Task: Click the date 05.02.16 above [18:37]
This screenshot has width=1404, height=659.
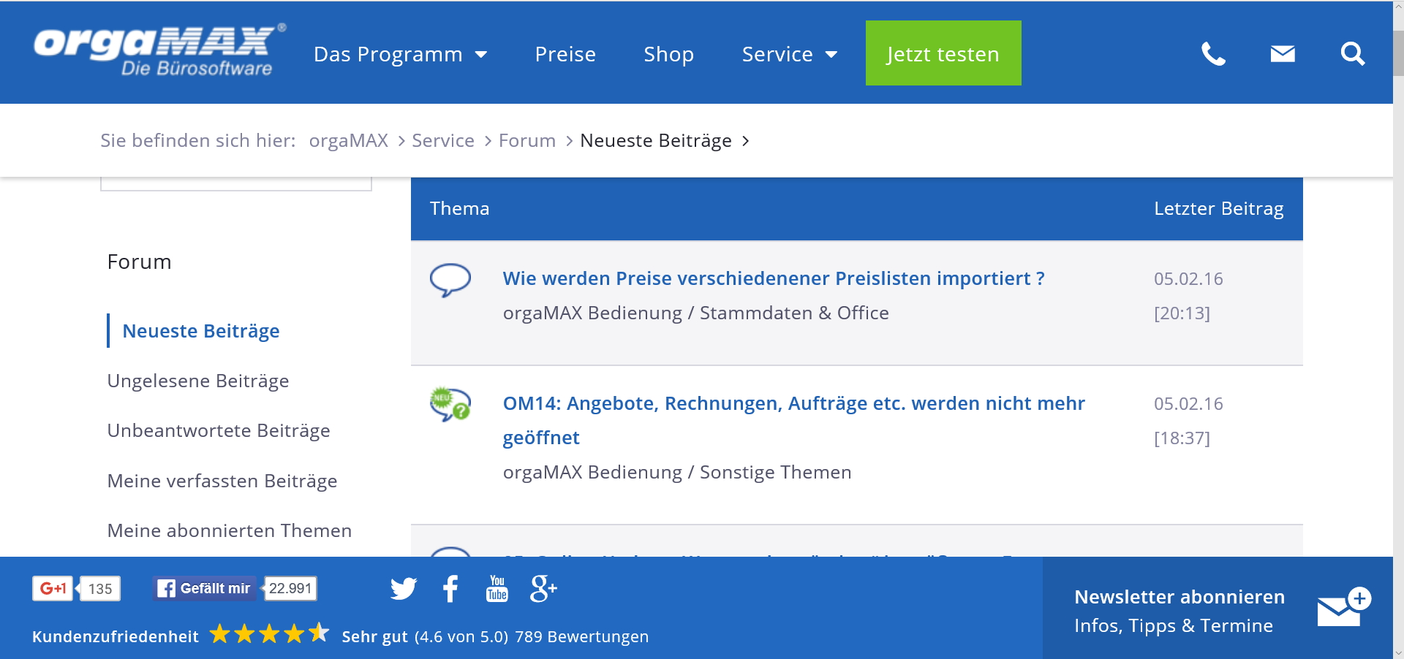Action: click(1188, 403)
